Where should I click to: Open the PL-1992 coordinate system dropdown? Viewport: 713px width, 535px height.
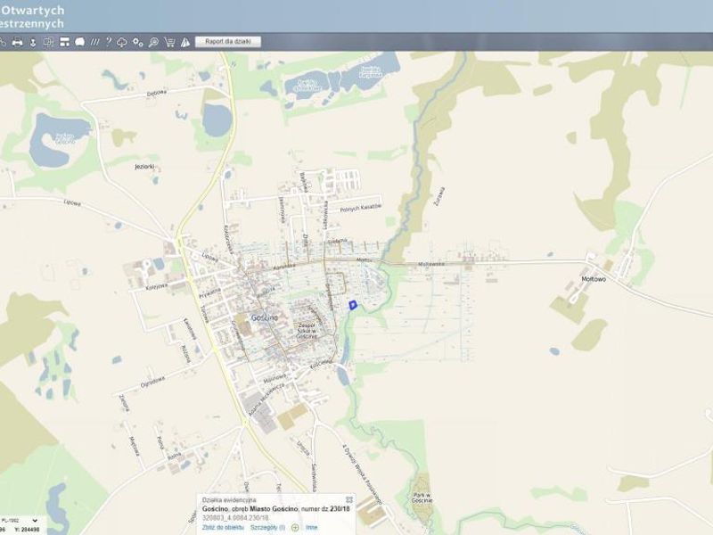click(20, 520)
